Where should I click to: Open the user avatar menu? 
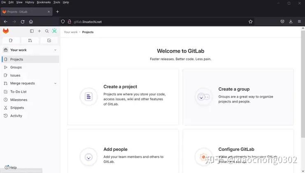click(x=54, y=31)
